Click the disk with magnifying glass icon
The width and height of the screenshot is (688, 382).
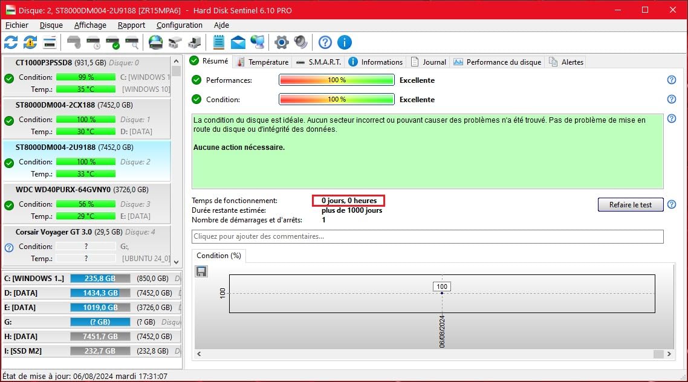click(132, 42)
